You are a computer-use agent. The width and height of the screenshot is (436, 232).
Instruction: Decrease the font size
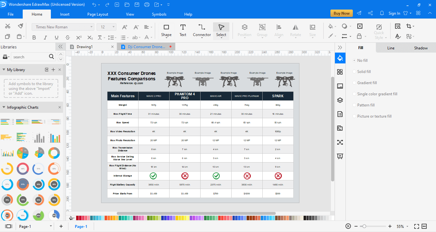pos(136,27)
